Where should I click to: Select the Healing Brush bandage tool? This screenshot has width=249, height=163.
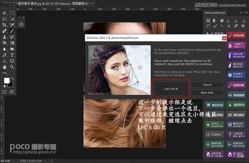[x=4, y=31]
